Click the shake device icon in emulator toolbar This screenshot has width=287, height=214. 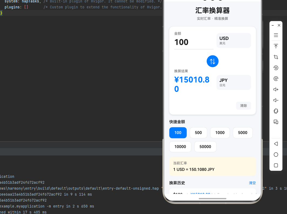276,111
